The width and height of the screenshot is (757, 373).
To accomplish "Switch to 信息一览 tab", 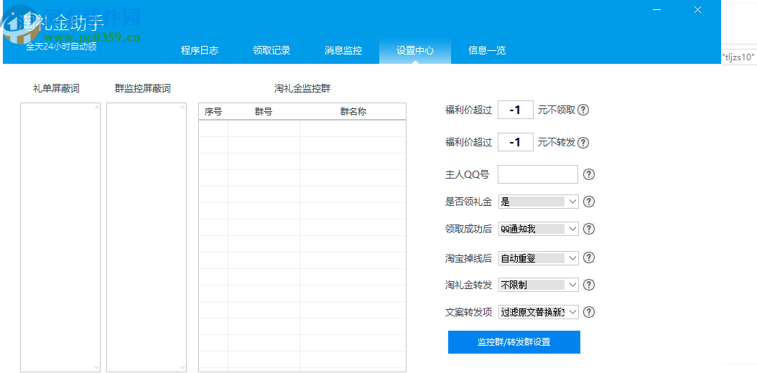I will pos(487,51).
